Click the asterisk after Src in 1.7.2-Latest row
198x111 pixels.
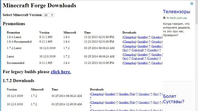130,50
